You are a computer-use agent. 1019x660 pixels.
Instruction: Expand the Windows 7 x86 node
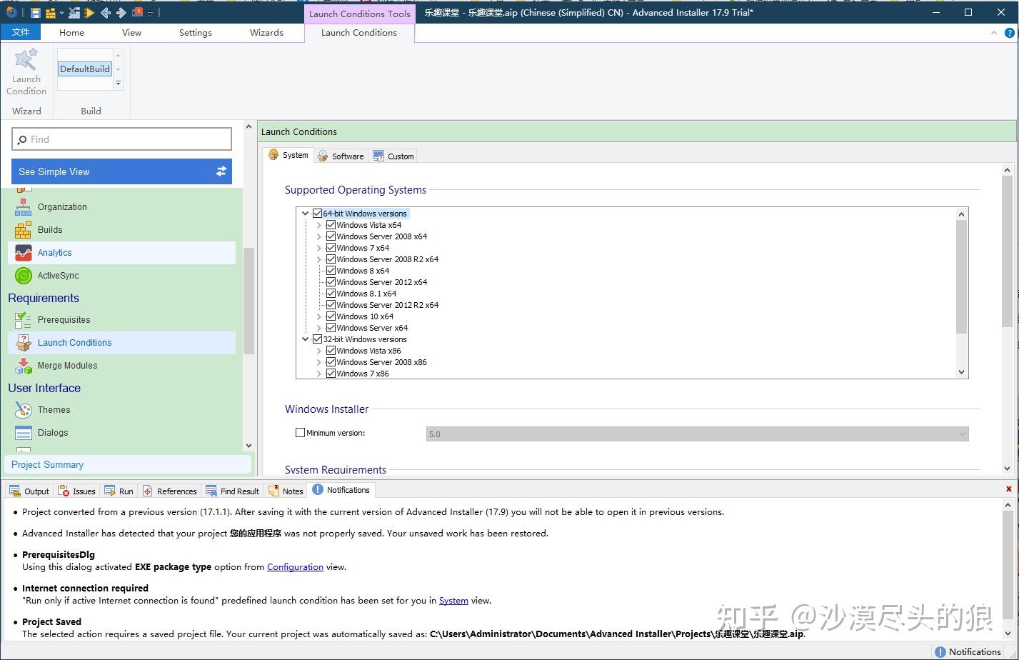(x=319, y=374)
